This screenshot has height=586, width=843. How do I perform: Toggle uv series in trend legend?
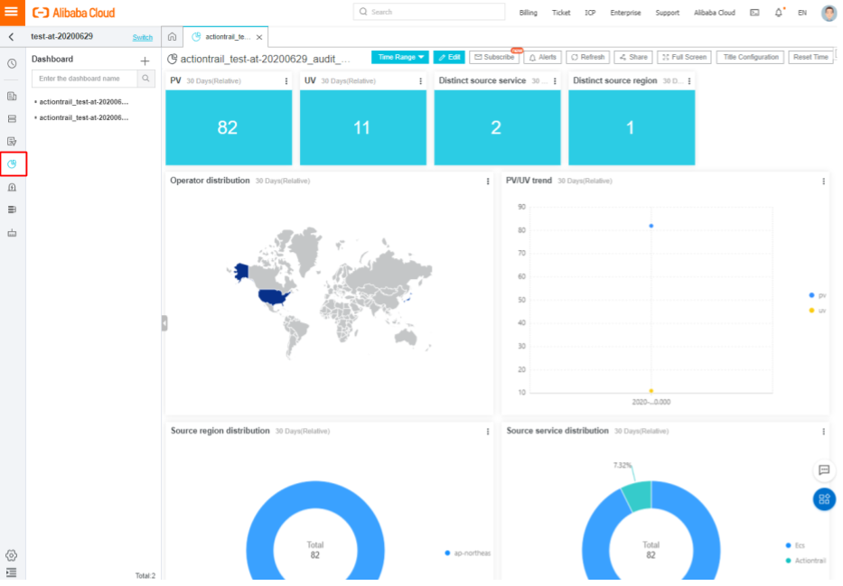(818, 311)
